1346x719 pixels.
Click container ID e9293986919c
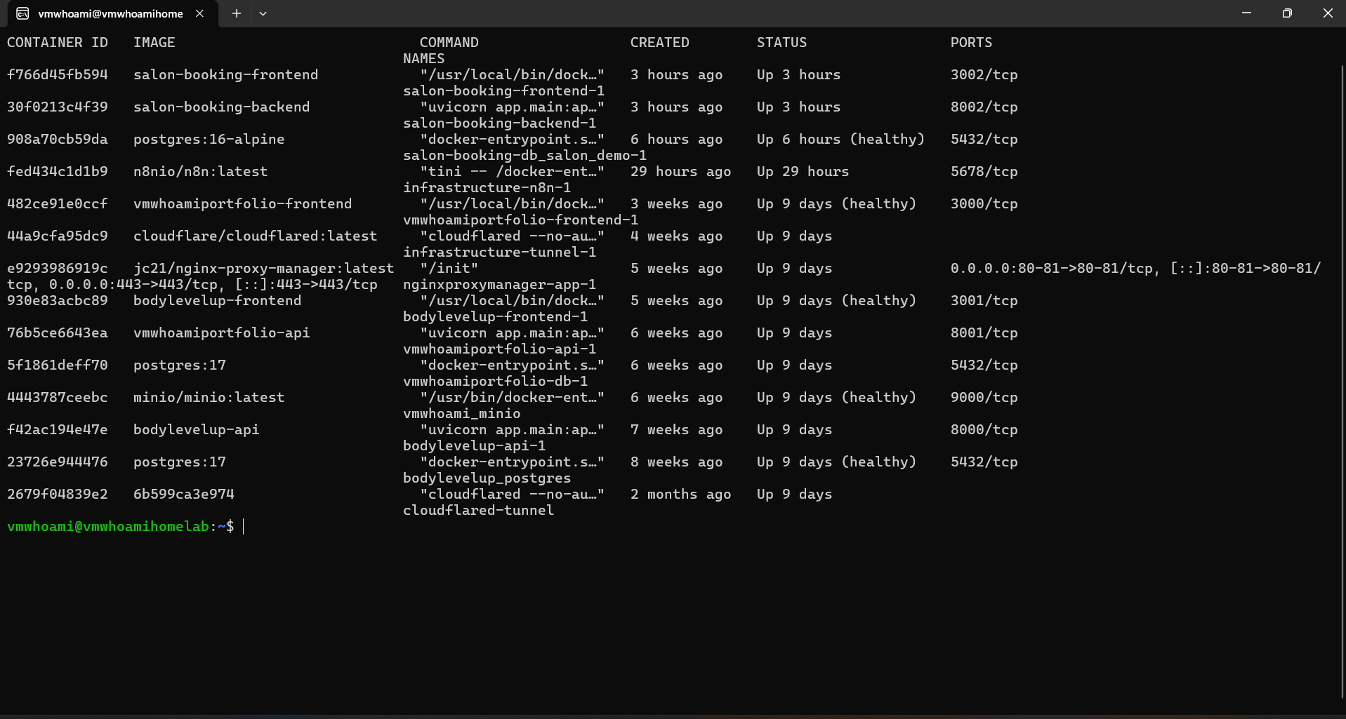click(58, 268)
